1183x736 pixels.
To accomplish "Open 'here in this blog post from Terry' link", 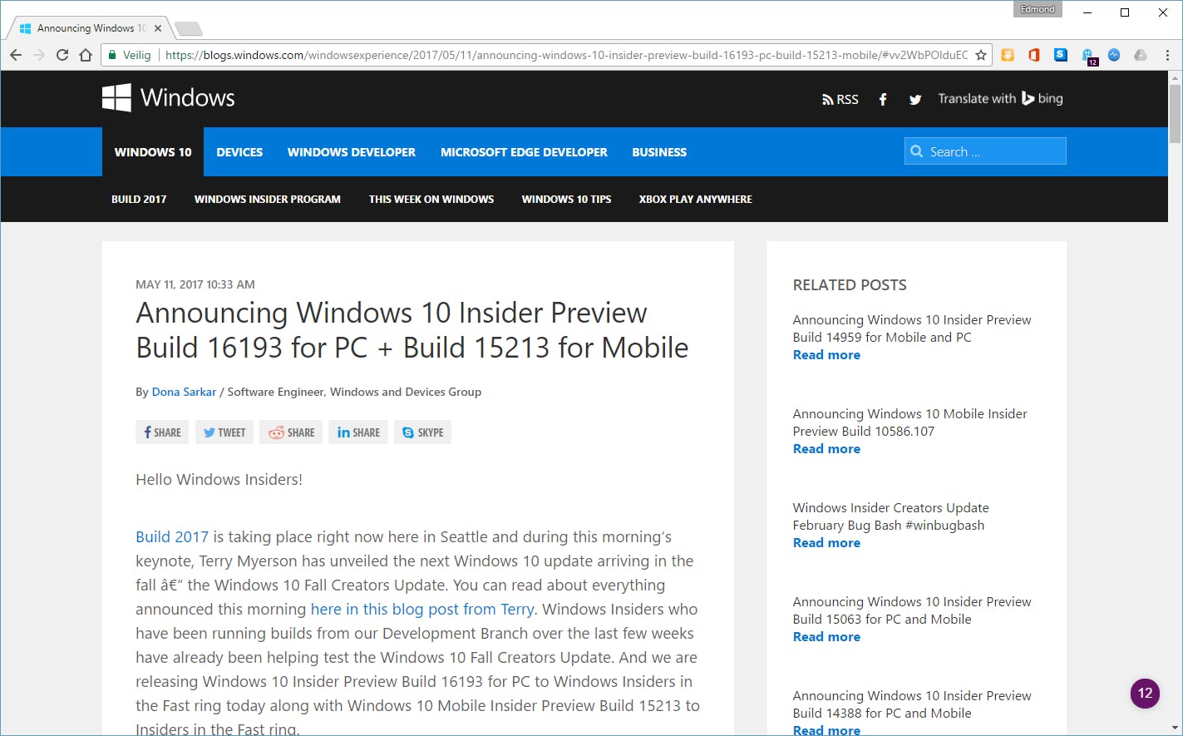I will coord(422,610).
